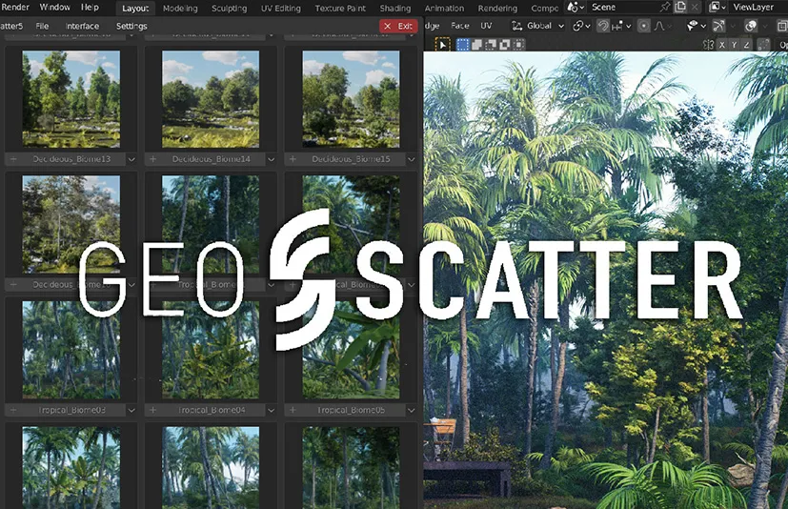Select the Tropical_Biome03 thumbnail image
Viewport: 788px width, 509px height.
point(71,350)
